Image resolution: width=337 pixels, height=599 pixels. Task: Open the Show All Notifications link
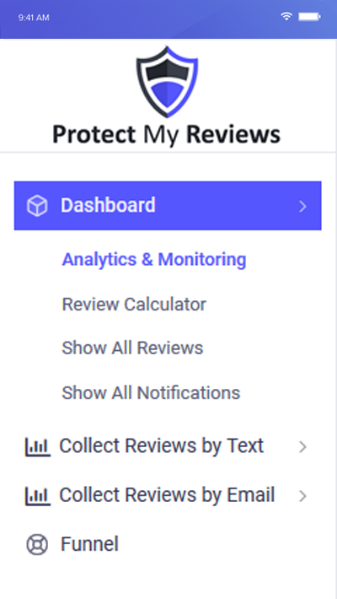pyautogui.click(x=151, y=392)
